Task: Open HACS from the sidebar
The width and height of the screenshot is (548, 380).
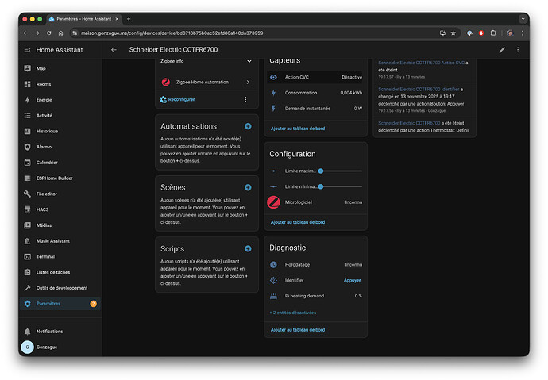Action: 41,210
